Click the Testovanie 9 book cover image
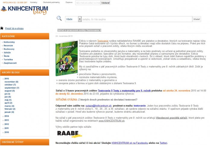This screenshot has width=211, height=146. tap(67, 58)
